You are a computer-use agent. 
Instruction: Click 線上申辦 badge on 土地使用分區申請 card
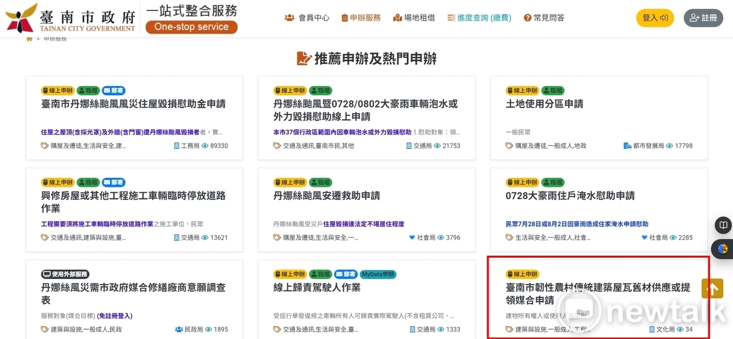(x=522, y=90)
